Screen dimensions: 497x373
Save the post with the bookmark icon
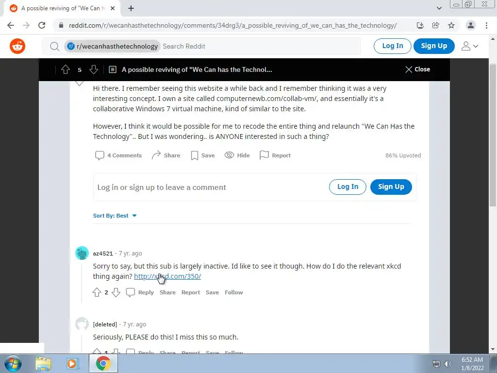coord(203,155)
